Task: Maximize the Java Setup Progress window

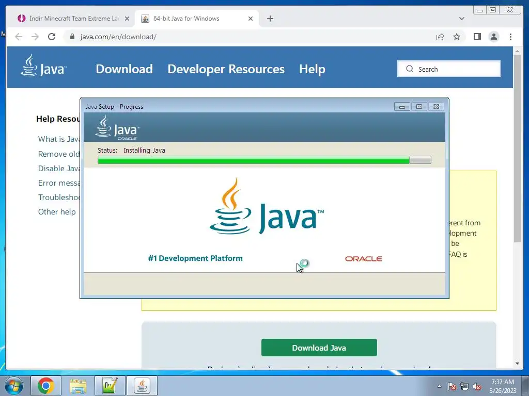Action: click(x=419, y=106)
